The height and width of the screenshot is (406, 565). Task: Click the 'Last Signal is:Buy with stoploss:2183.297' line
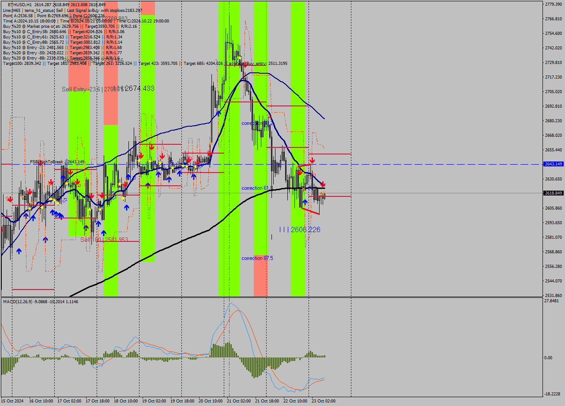pos(105,10)
